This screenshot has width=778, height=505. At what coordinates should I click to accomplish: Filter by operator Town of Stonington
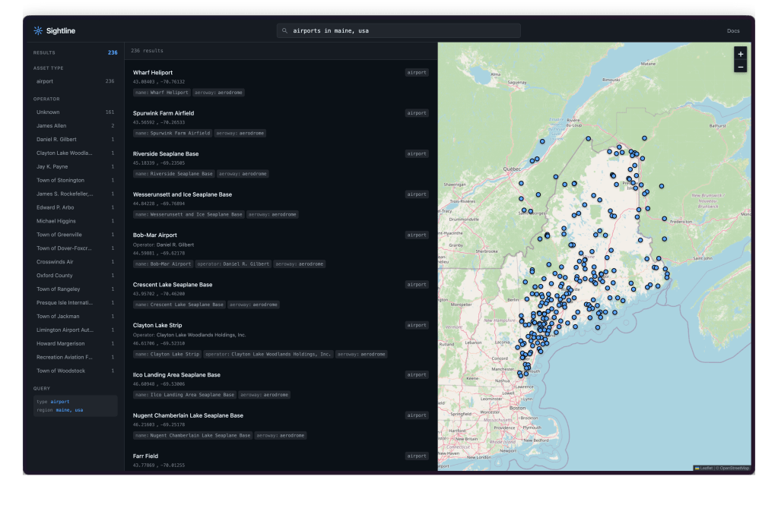[75, 181]
